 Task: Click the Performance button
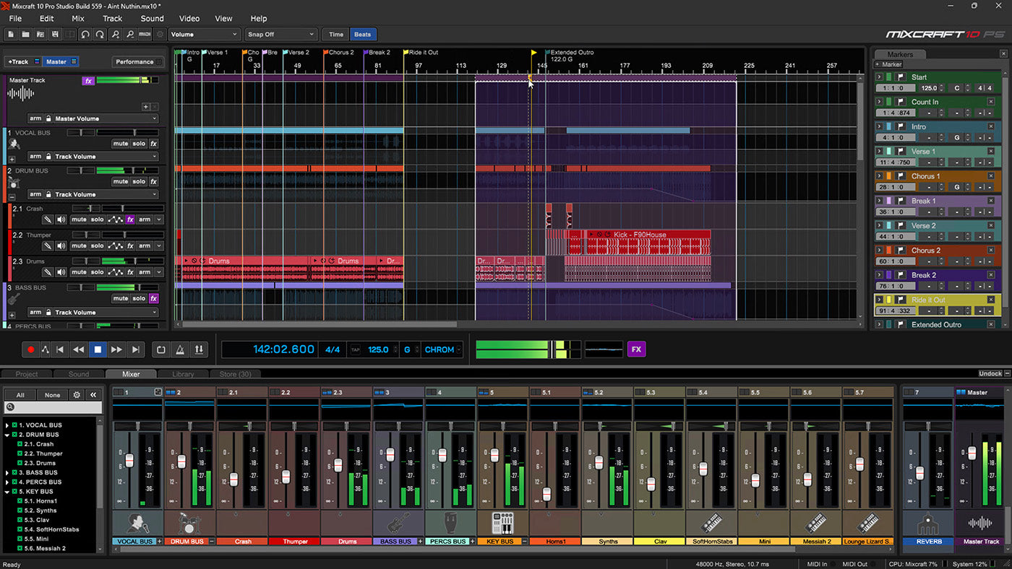point(135,61)
